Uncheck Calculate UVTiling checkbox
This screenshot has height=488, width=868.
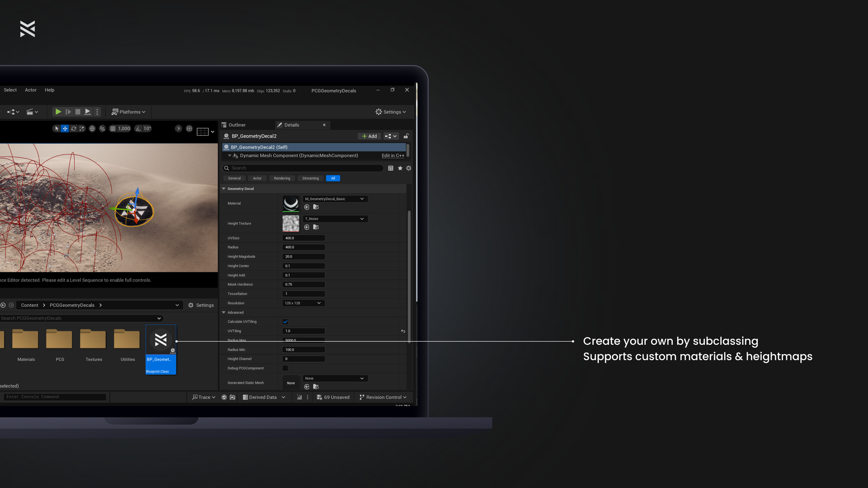[x=285, y=322]
